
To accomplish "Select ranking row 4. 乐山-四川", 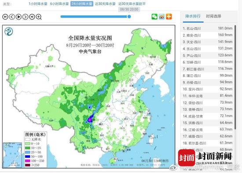I will pos(207,49).
